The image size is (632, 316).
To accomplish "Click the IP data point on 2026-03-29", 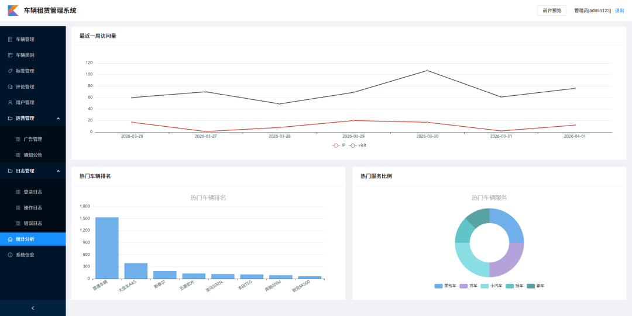I will 353,120.
